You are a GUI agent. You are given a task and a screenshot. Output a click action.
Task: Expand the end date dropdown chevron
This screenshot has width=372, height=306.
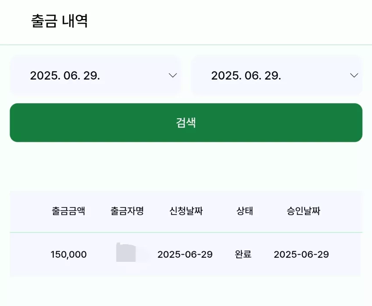(x=354, y=75)
